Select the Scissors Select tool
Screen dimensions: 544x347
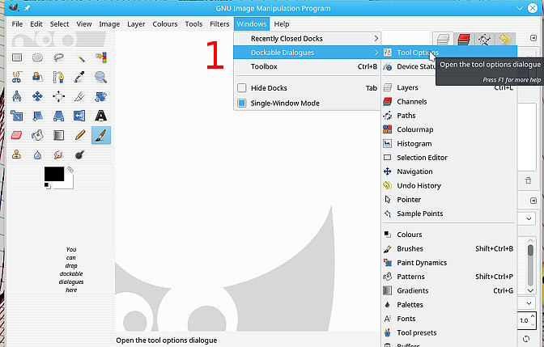coord(17,77)
